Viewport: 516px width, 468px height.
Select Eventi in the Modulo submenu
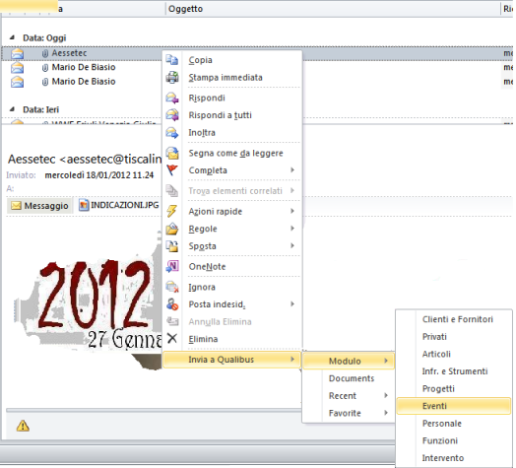pos(454,406)
